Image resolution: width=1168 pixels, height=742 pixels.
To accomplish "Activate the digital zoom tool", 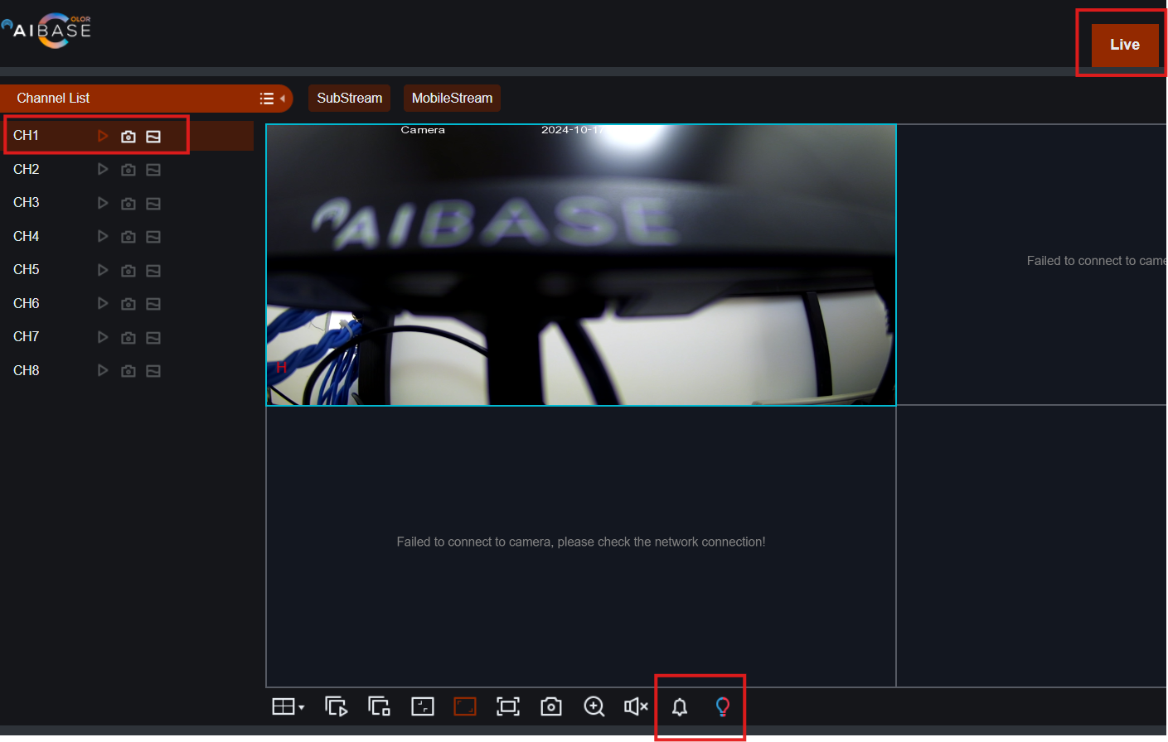I will [594, 706].
